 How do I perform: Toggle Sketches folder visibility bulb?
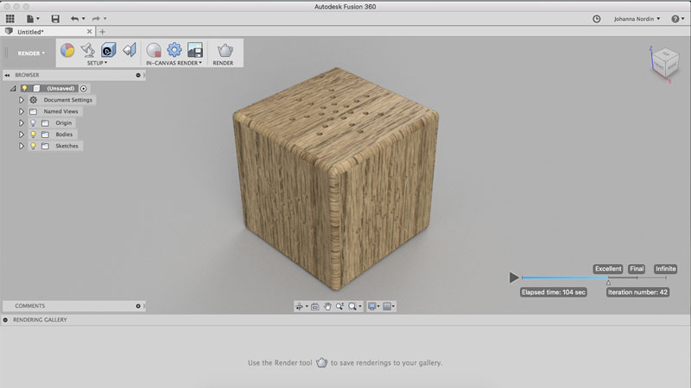click(x=33, y=146)
